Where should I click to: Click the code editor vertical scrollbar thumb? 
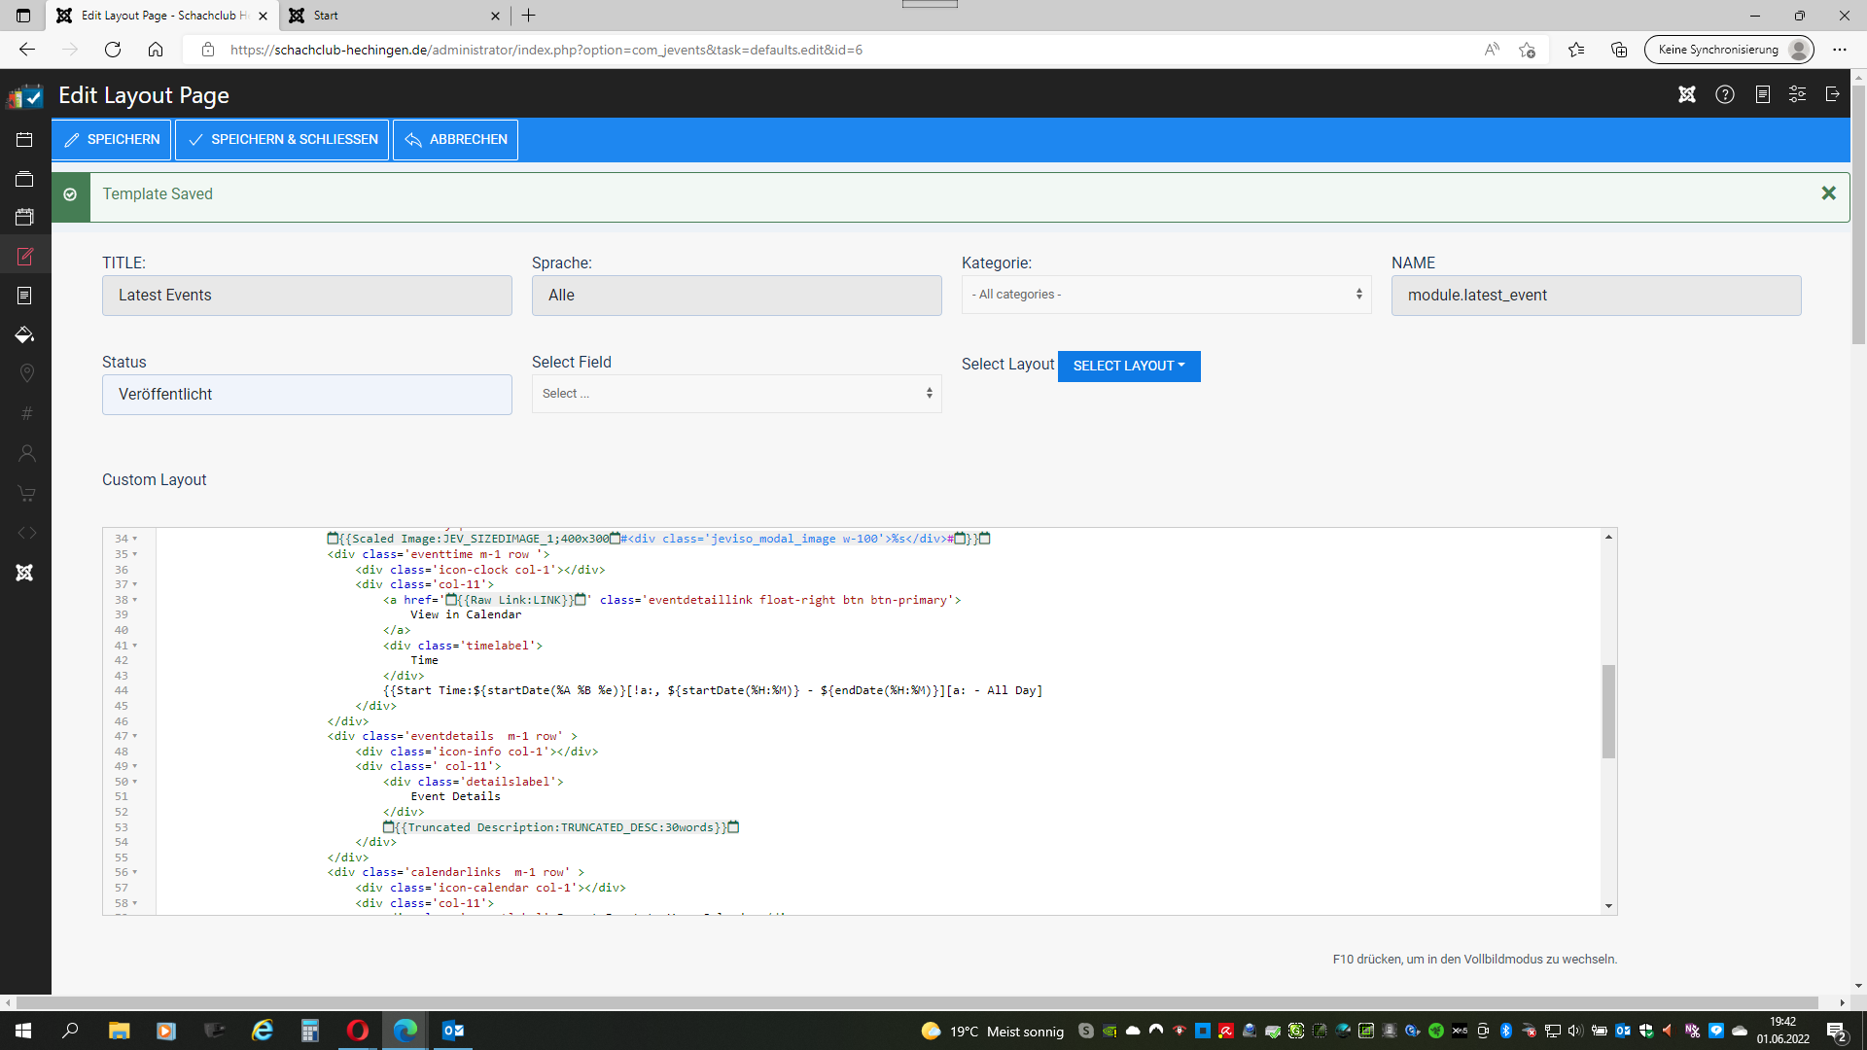(x=1608, y=712)
